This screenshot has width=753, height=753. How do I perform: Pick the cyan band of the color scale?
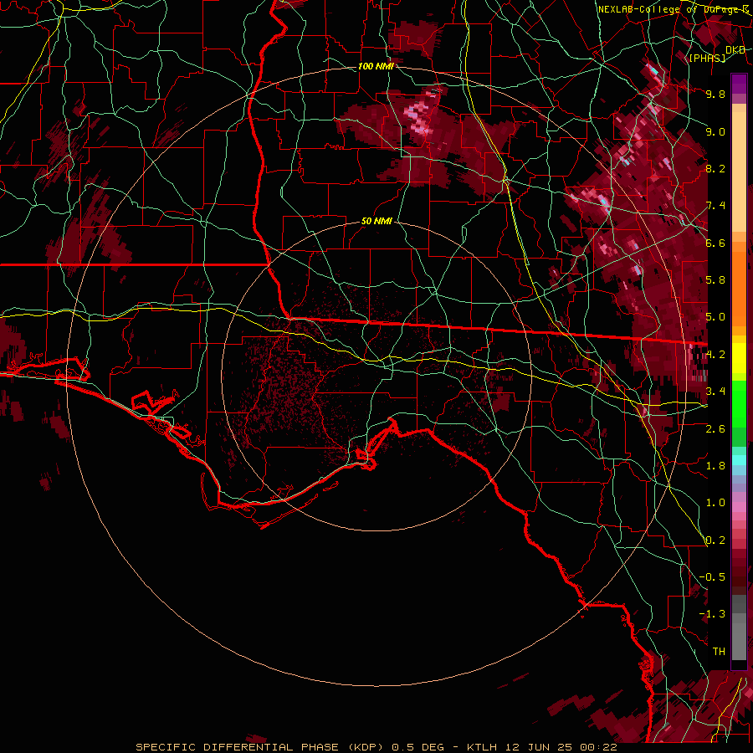739,460
